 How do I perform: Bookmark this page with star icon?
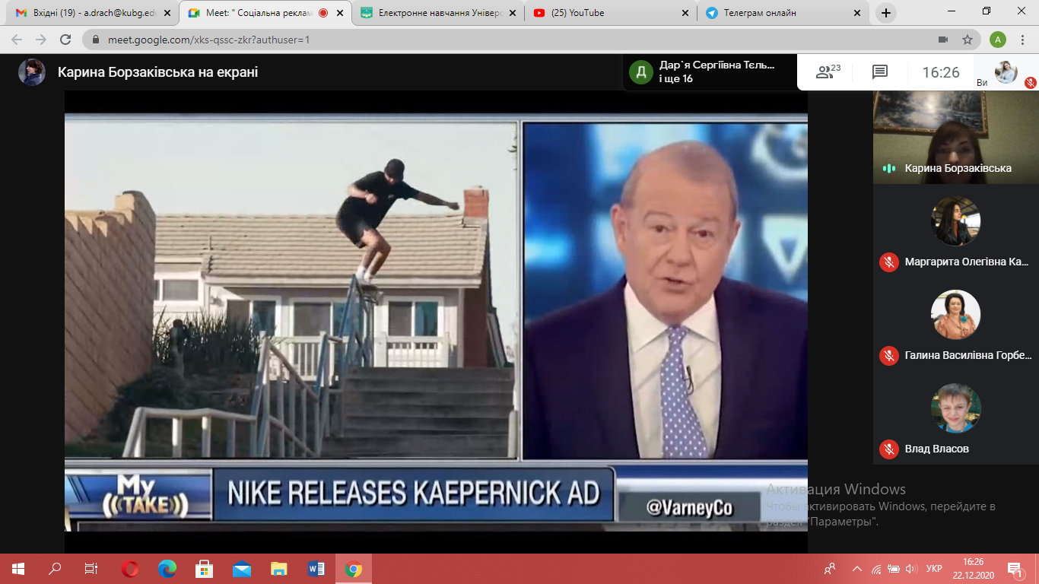click(x=968, y=40)
